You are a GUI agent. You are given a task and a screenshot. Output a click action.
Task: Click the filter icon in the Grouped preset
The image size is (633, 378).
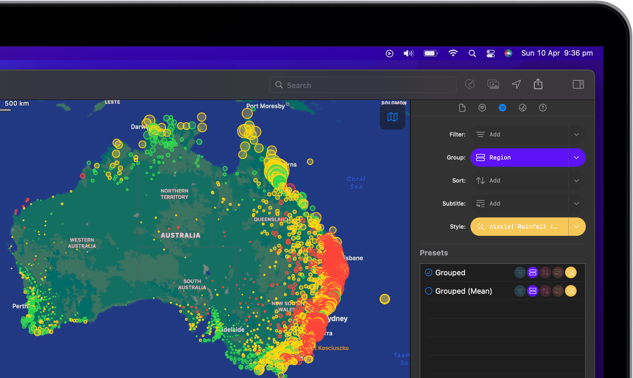pyautogui.click(x=520, y=272)
